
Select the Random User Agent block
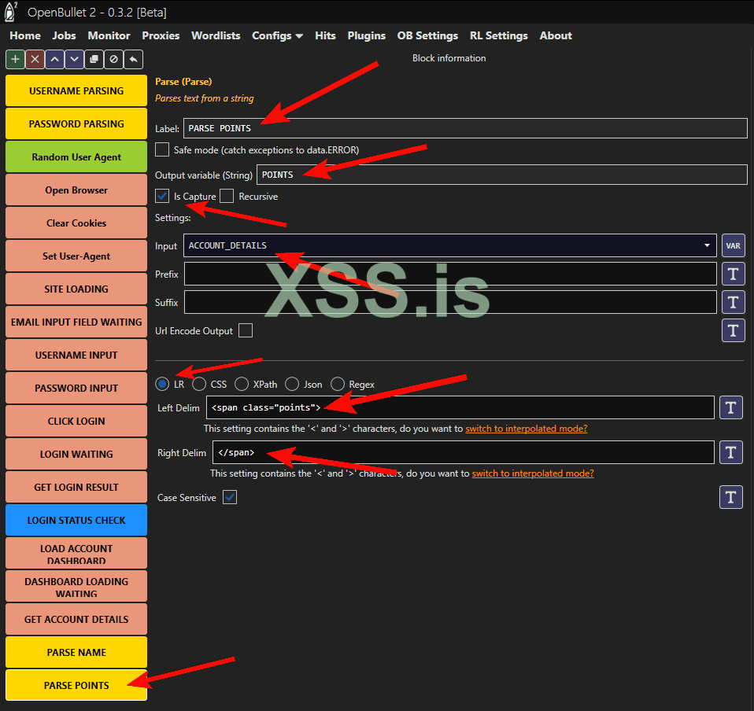pos(76,157)
